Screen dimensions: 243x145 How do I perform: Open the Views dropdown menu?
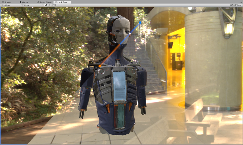[x=33, y=5]
